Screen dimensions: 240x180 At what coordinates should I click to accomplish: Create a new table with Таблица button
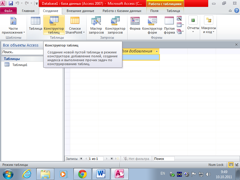coord(35,23)
